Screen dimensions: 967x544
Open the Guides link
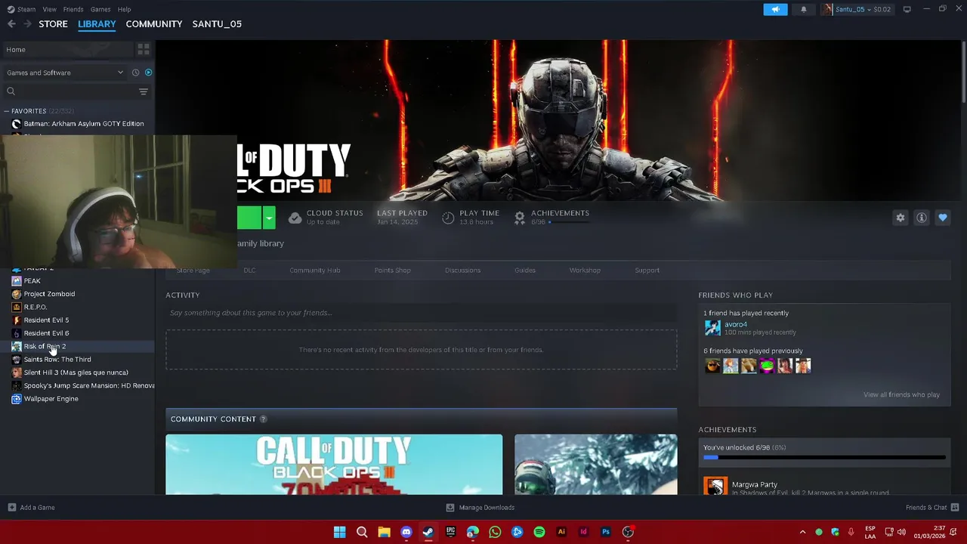pos(525,270)
